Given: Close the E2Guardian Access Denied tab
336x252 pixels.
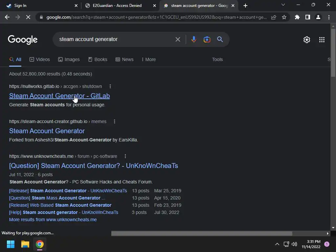Looking at the screenshot, I should [155, 6].
